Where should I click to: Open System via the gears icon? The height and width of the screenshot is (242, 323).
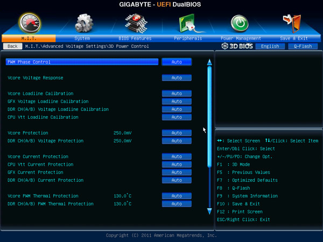pos(84,23)
